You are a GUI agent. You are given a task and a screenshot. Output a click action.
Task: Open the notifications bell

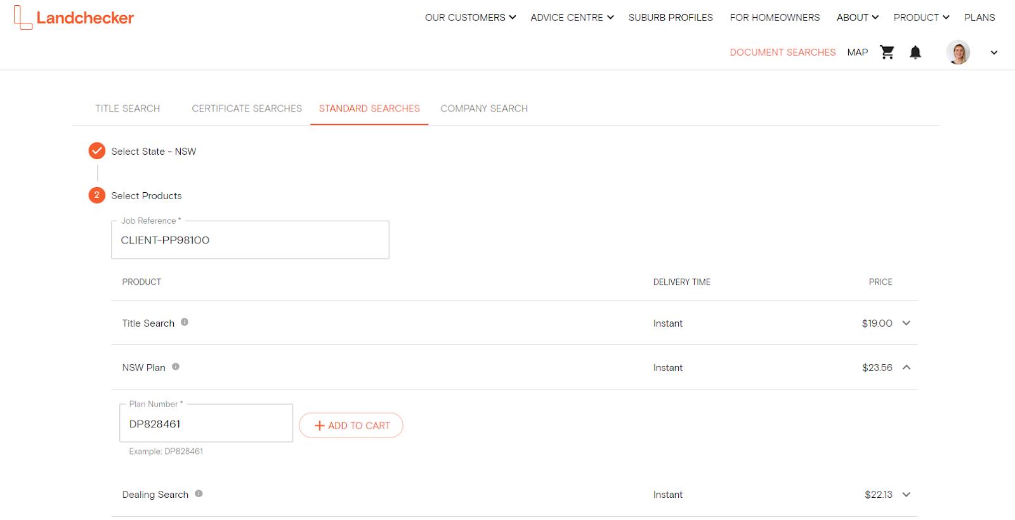[x=915, y=52]
